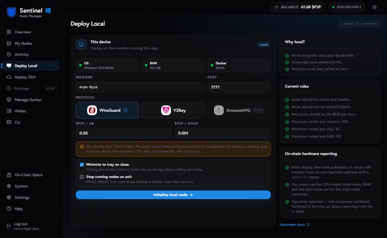Click the Wallet icon in sidebar
This screenshot has height=238, width=387.
[x=9, y=111]
